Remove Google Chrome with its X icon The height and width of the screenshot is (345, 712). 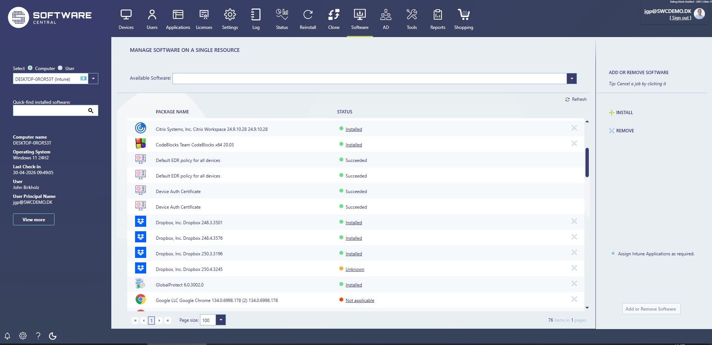point(574,299)
